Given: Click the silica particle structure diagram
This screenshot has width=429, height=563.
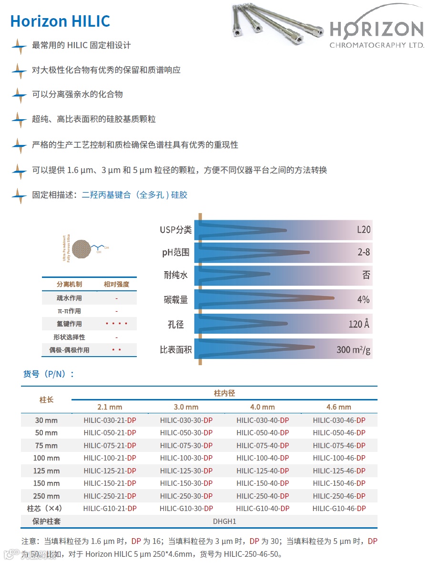Looking at the screenshot, I should pyautogui.click(x=86, y=248).
